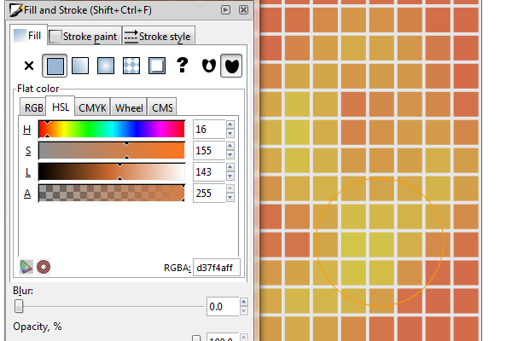Click the RGBA hex field d37f4aff
Screen dimensions: 512x341
pos(217,268)
